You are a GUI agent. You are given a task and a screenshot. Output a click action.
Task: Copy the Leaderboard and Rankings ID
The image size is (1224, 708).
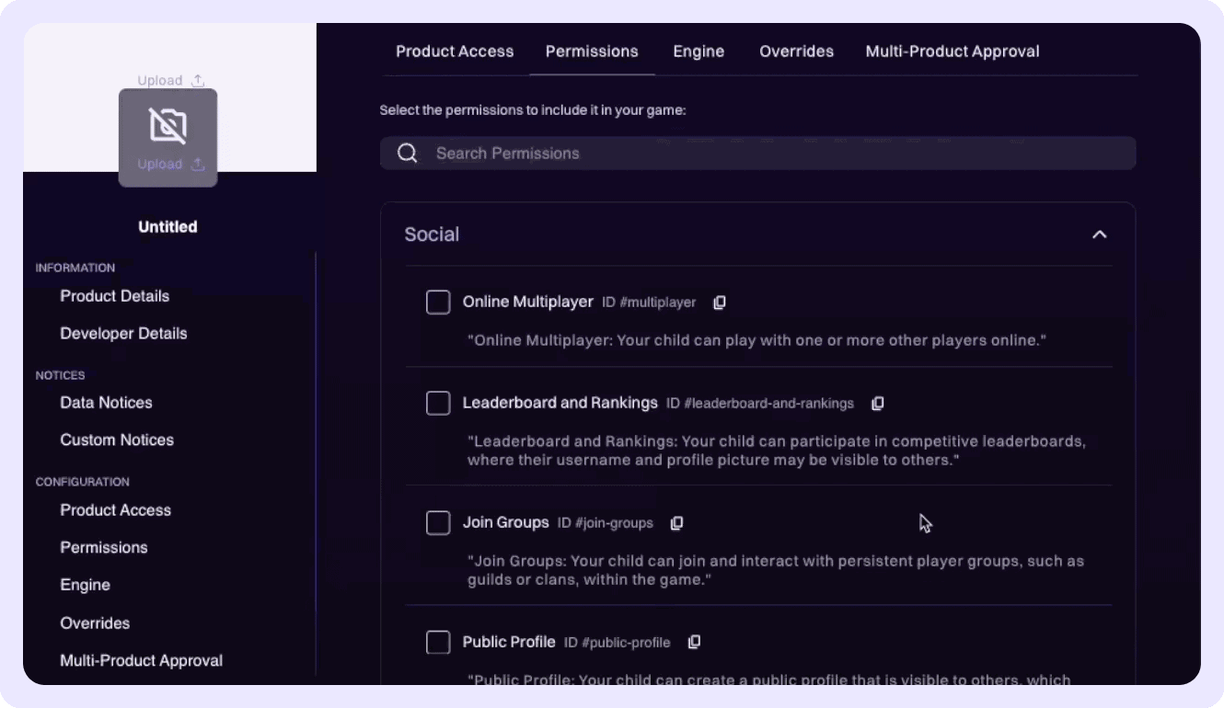878,404
